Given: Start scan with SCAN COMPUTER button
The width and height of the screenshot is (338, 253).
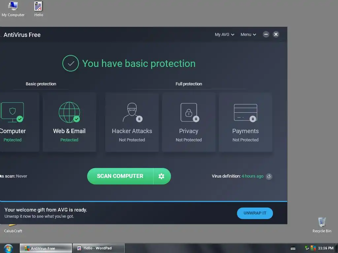Looking at the screenshot, I should click(x=120, y=176).
